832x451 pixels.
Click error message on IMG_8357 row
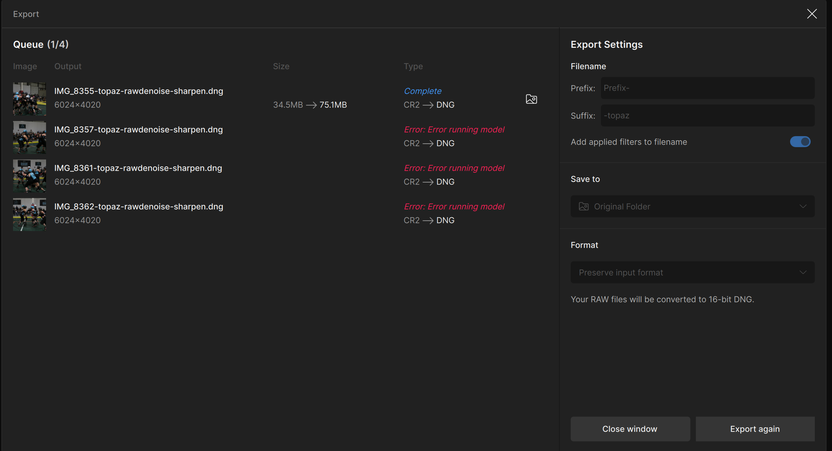[x=454, y=130]
